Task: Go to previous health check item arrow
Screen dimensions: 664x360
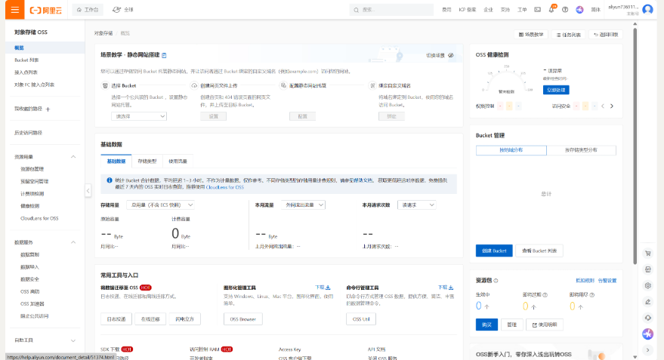Action: [x=603, y=106]
